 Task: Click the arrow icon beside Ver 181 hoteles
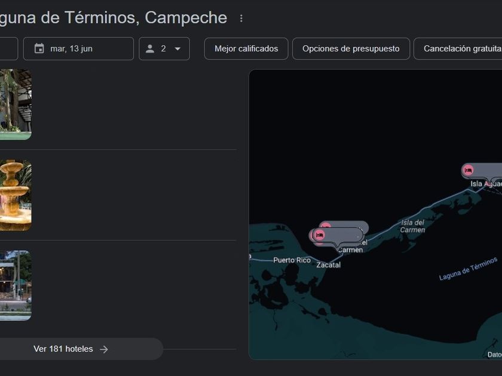tap(104, 349)
